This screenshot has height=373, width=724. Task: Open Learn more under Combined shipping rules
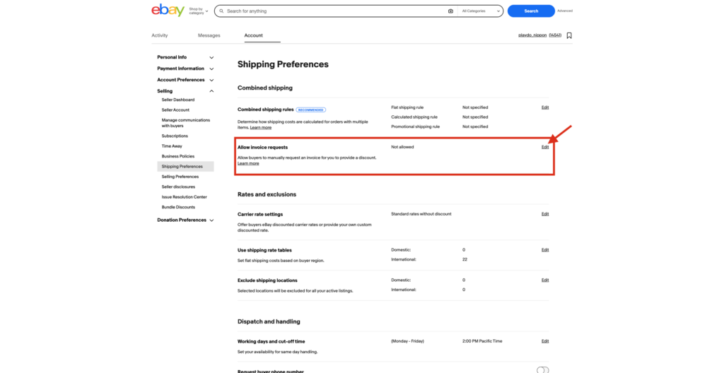click(x=261, y=127)
